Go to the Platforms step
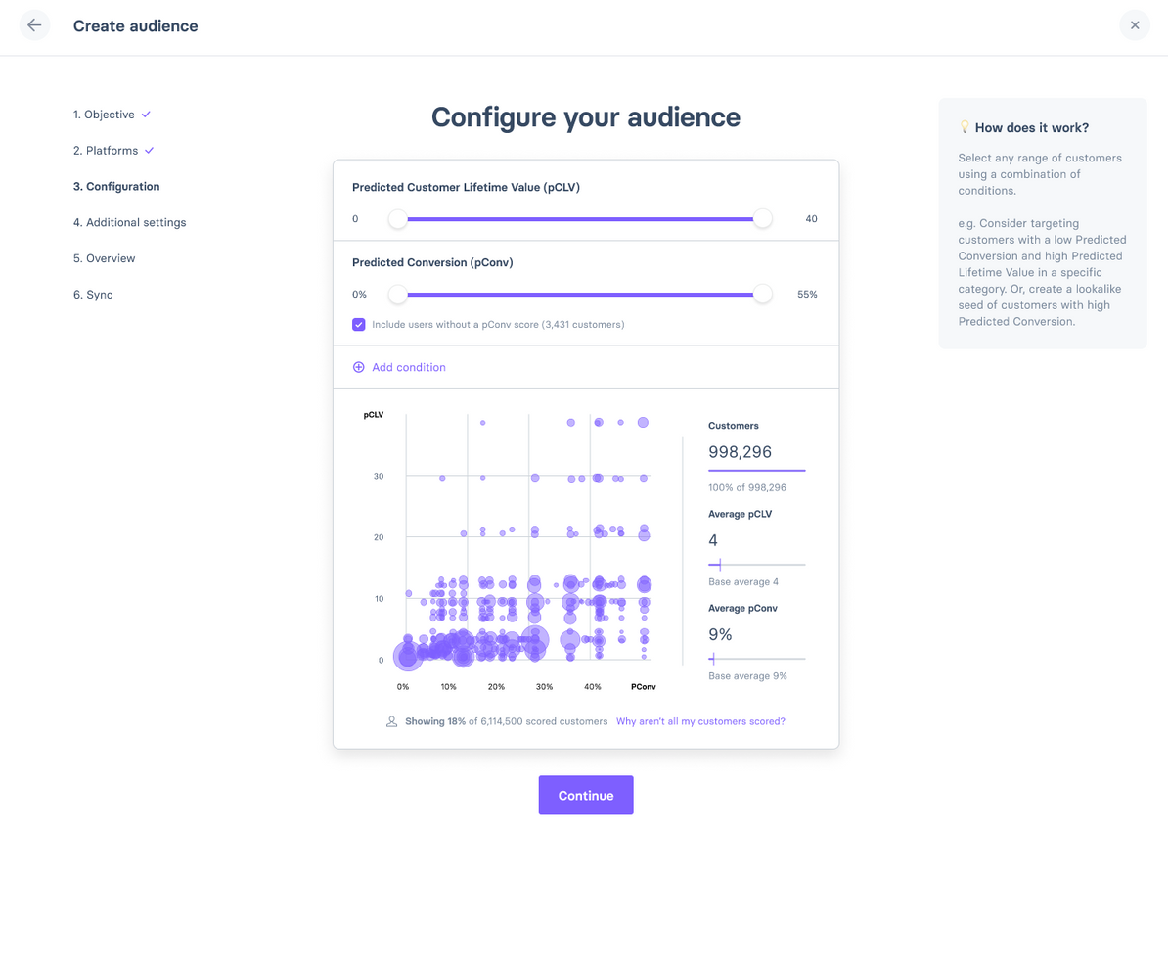Image resolution: width=1168 pixels, height=966 pixels. (x=106, y=151)
